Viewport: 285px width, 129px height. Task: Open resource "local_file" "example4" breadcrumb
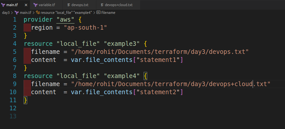(x=66, y=13)
